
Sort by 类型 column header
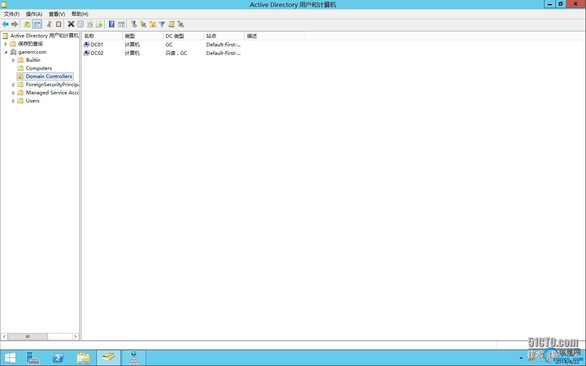(x=143, y=36)
